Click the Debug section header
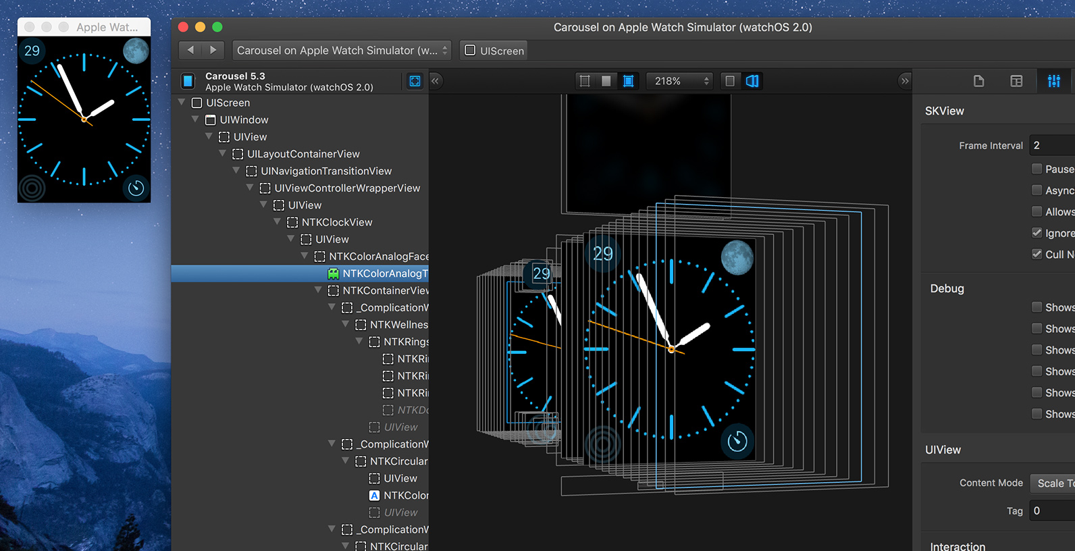 pos(947,288)
